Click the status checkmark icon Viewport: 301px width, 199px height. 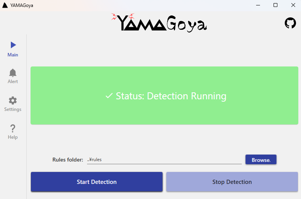point(109,96)
